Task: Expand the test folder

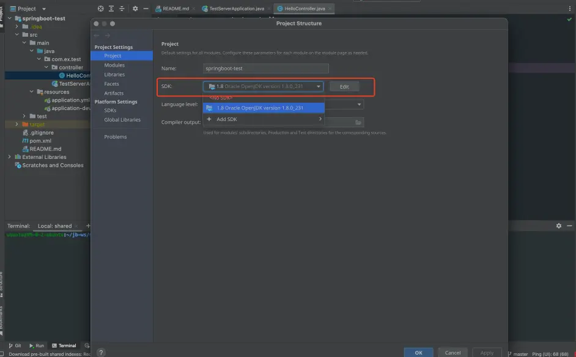Action: click(x=24, y=116)
